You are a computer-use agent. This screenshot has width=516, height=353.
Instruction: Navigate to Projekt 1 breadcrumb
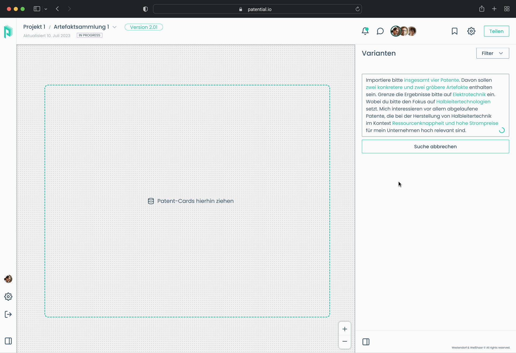pyautogui.click(x=34, y=27)
